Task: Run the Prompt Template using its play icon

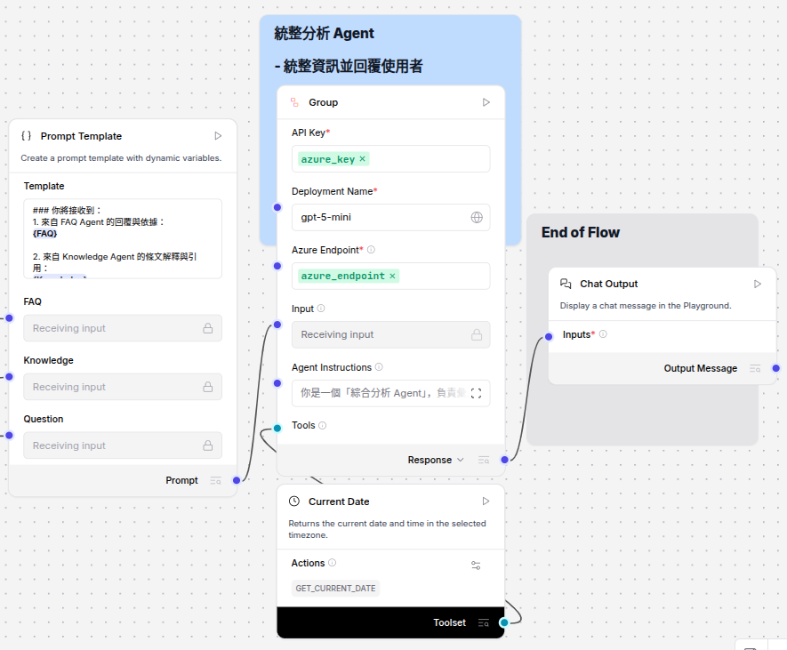Action: click(218, 135)
